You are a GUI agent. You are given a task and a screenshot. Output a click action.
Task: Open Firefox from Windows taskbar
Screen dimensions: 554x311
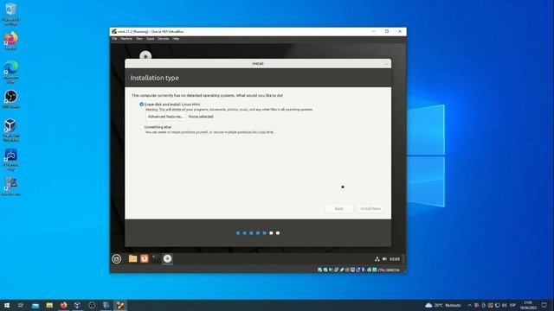click(x=63, y=305)
